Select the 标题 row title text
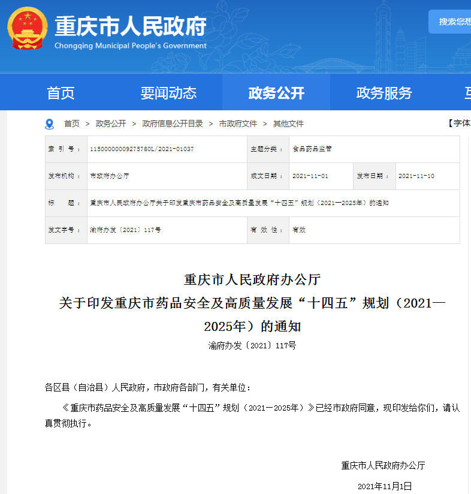This screenshot has height=494, width=471. click(239, 203)
